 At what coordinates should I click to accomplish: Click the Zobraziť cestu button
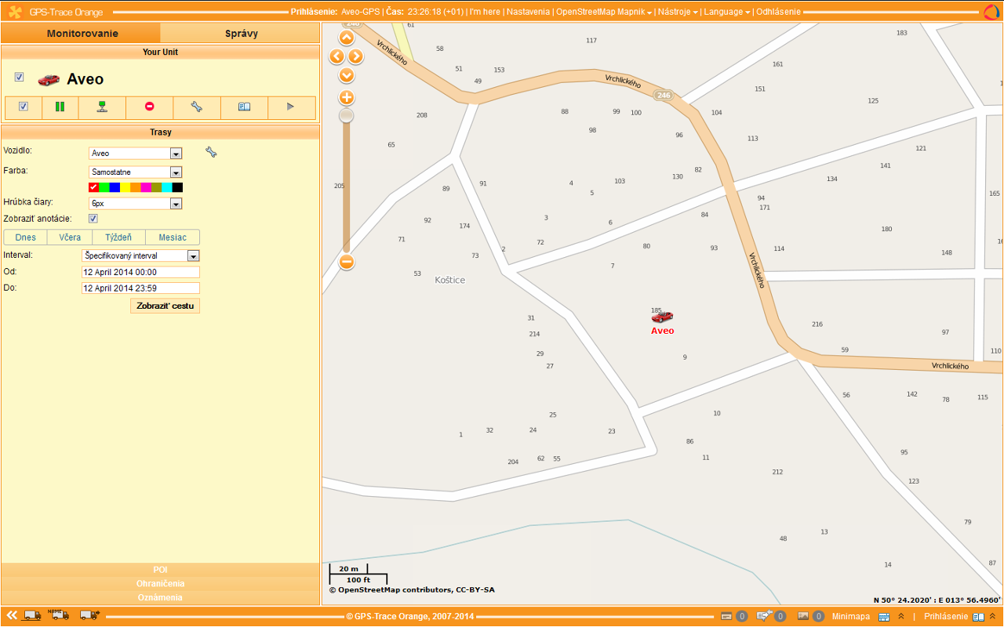(x=165, y=306)
